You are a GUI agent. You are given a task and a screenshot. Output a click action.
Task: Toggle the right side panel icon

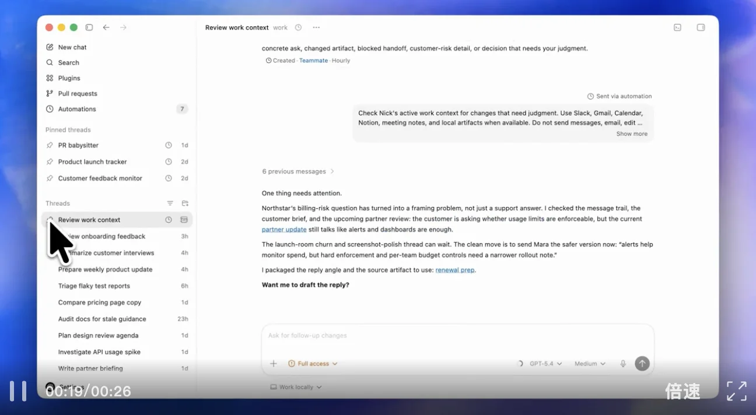(x=701, y=27)
